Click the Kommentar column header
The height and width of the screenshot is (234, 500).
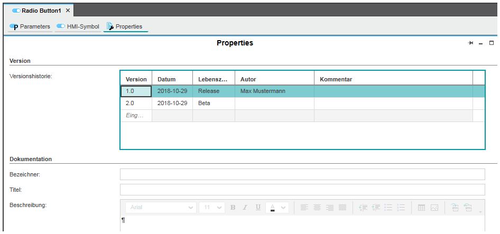tap(393, 79)
